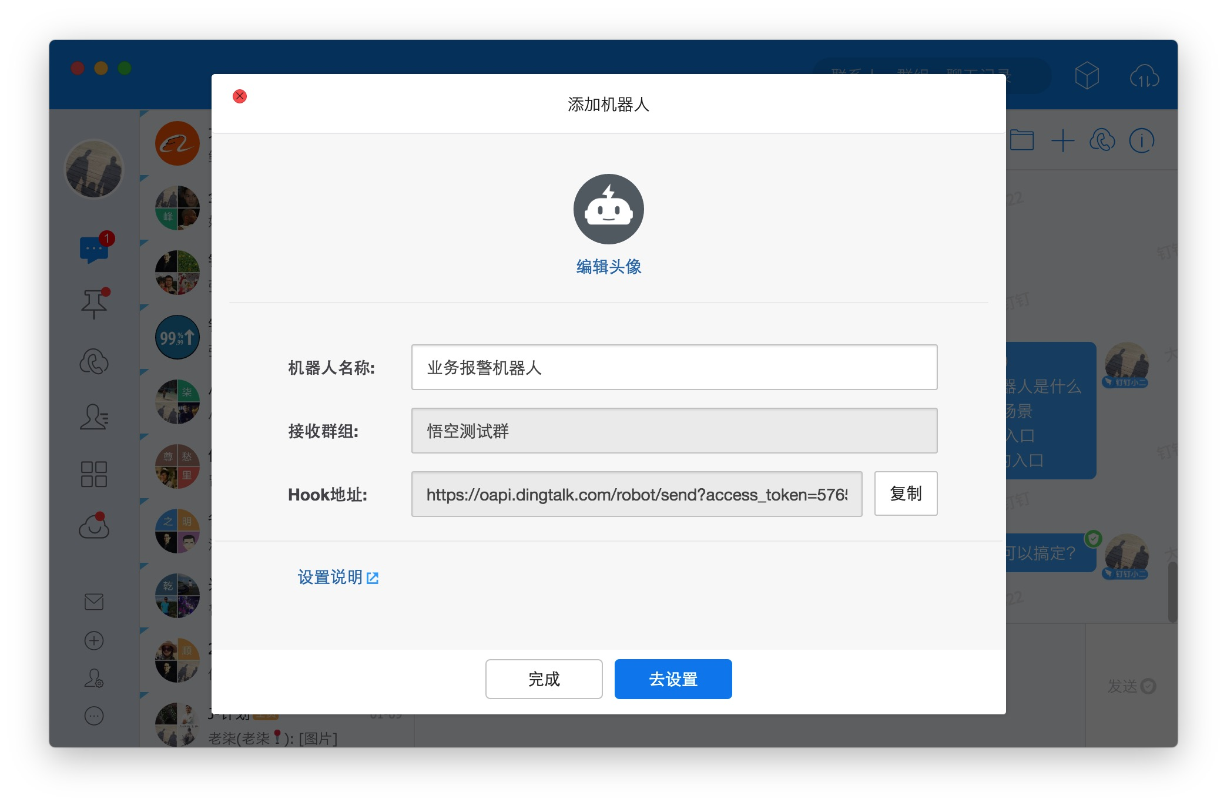Open the group files folder icon
The height and width of the screenshot is (806, 1227).
click(1024, 140)
